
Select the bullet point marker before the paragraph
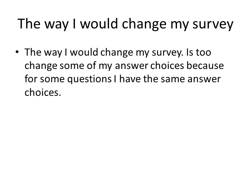point(17,52)
